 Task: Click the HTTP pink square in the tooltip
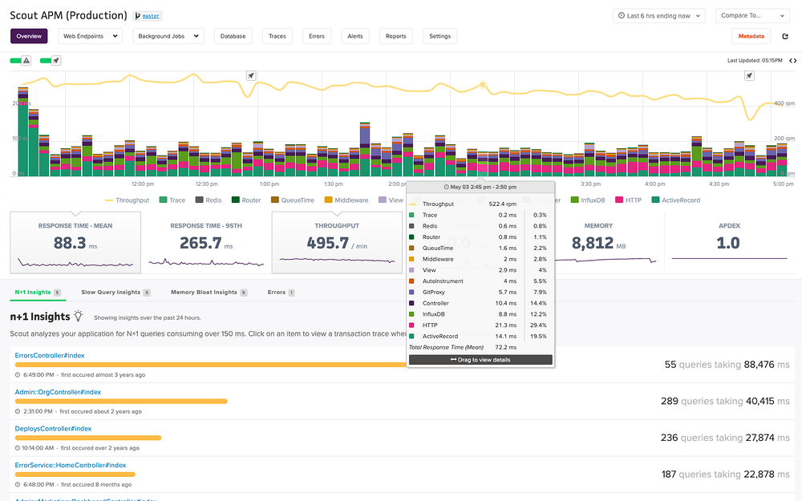tap(411, 325)
